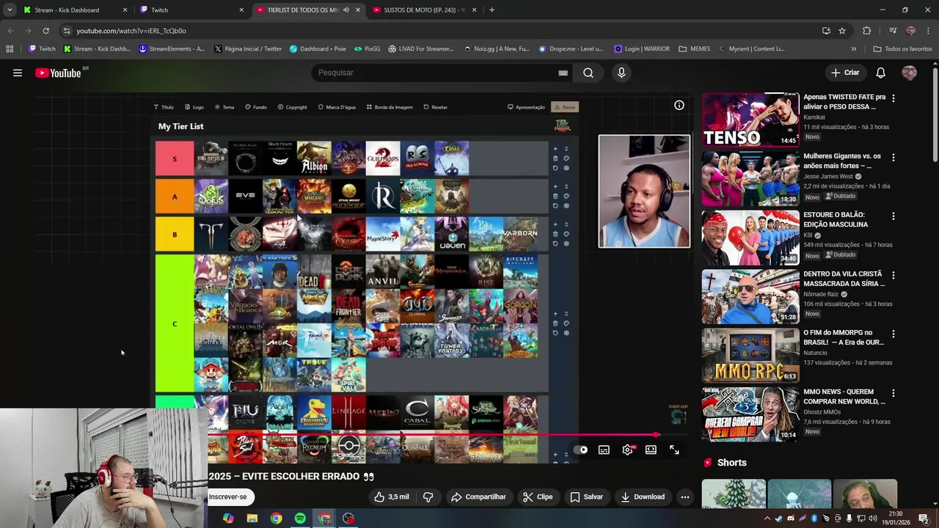Open OBS from the taskbar
The height and width of the screenshot is (528, 939).
click(x=348, y=518)
